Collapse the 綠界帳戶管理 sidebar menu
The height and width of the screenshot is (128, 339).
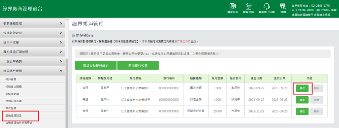(32, 71)
